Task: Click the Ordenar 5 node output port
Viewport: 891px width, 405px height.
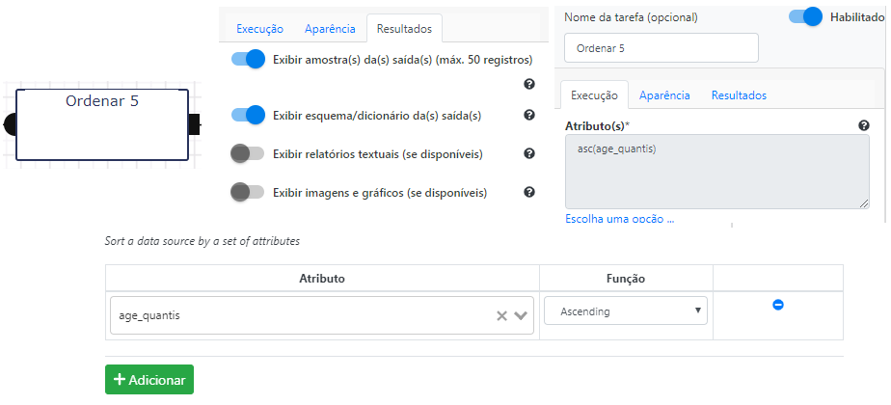Action: 194,124
